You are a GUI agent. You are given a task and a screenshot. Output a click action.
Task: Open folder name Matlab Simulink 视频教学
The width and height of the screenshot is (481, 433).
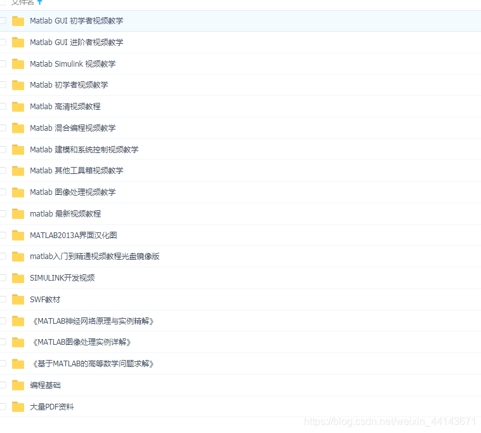pos(73,64)
